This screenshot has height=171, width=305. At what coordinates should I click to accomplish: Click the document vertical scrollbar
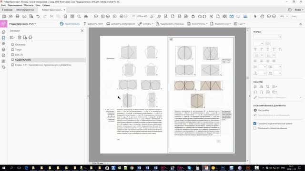[248, 78]
